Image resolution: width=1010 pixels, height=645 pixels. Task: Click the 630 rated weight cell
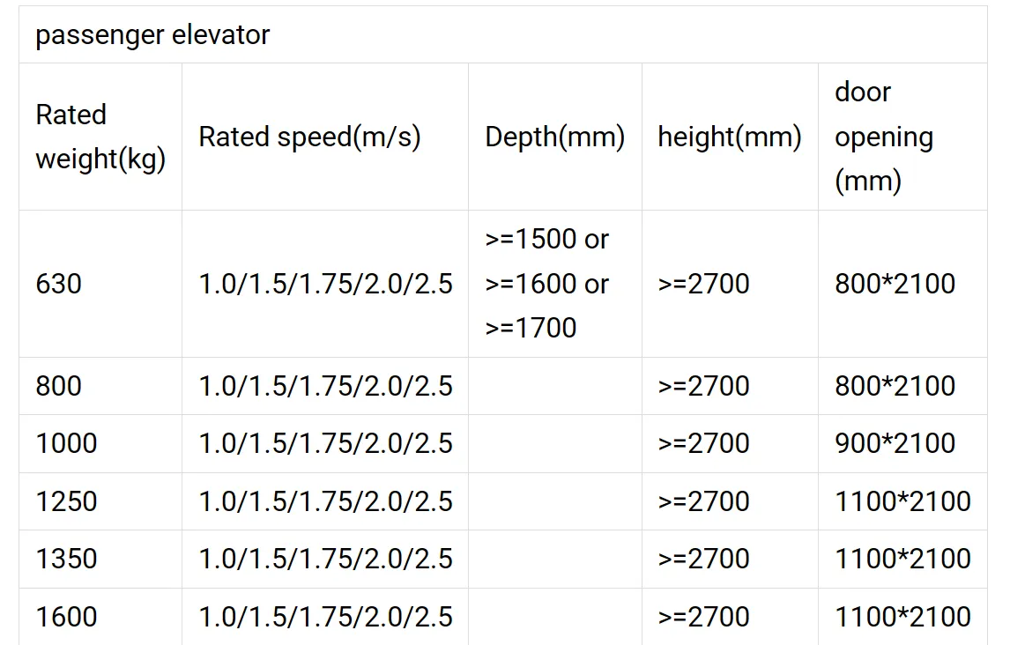59,284
